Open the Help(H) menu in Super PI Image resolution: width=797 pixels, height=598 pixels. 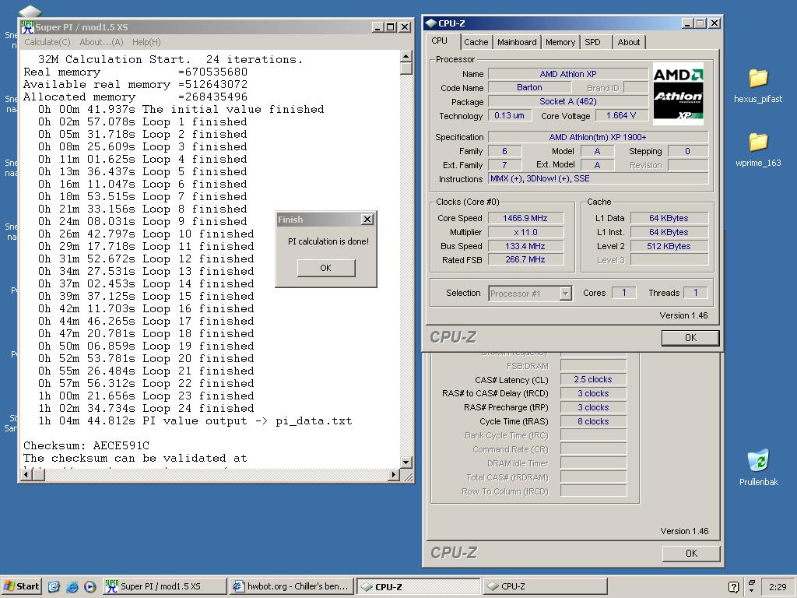point(146,42)
